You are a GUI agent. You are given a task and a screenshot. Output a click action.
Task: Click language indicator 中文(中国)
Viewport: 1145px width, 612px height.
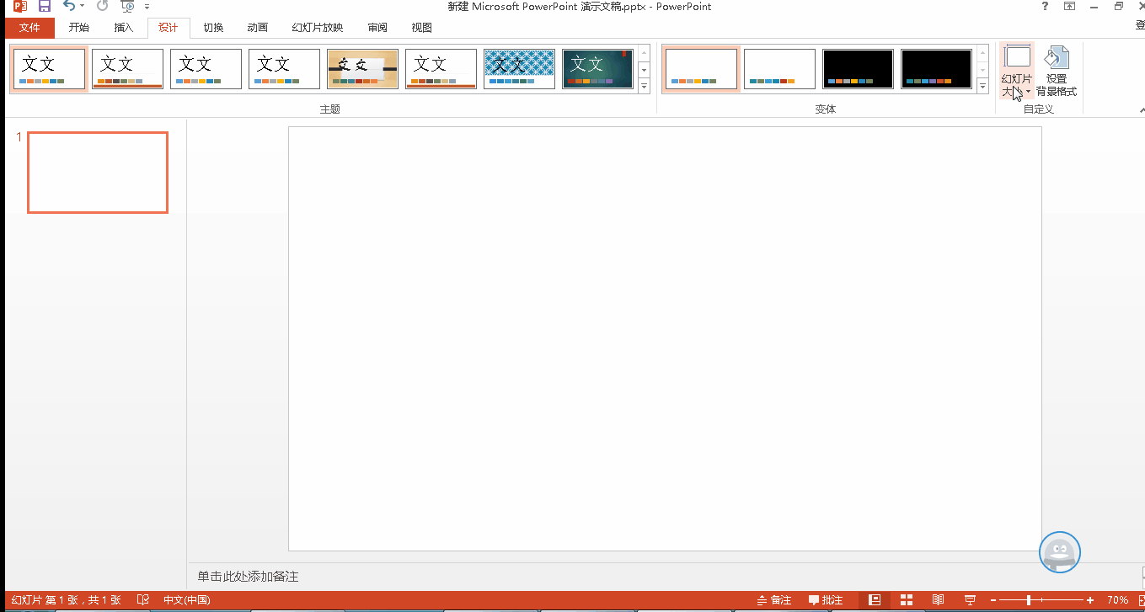[186, 600]
